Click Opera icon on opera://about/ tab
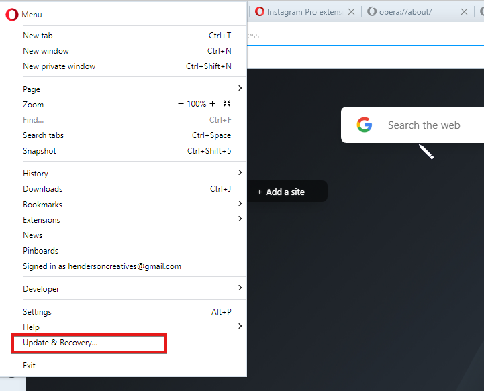The image size is (484, 391). [372, 11]
